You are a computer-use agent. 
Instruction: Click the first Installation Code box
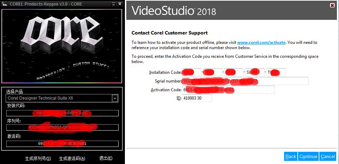click(192, 72)
